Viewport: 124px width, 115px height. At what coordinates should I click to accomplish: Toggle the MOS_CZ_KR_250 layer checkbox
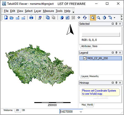pos(85,58)
